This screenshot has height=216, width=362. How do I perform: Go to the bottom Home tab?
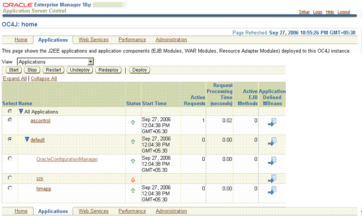tap(21, 211)
